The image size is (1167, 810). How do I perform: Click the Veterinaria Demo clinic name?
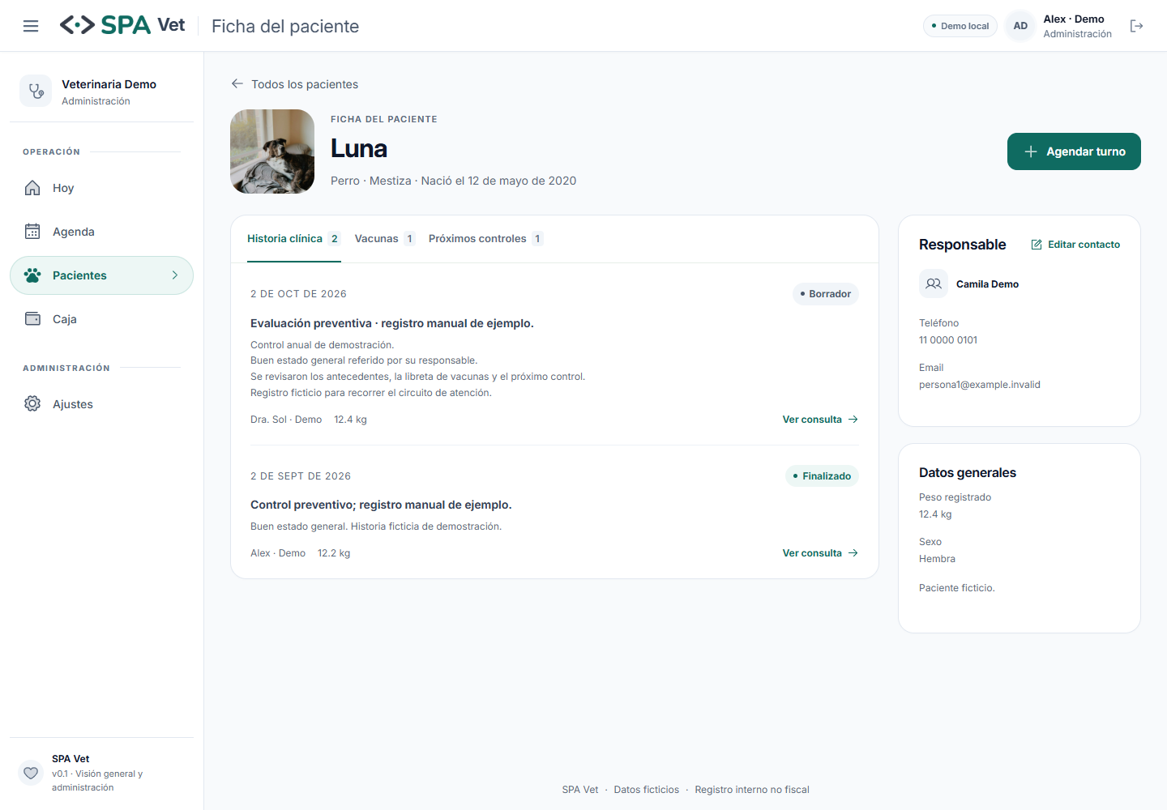point(109,84)
